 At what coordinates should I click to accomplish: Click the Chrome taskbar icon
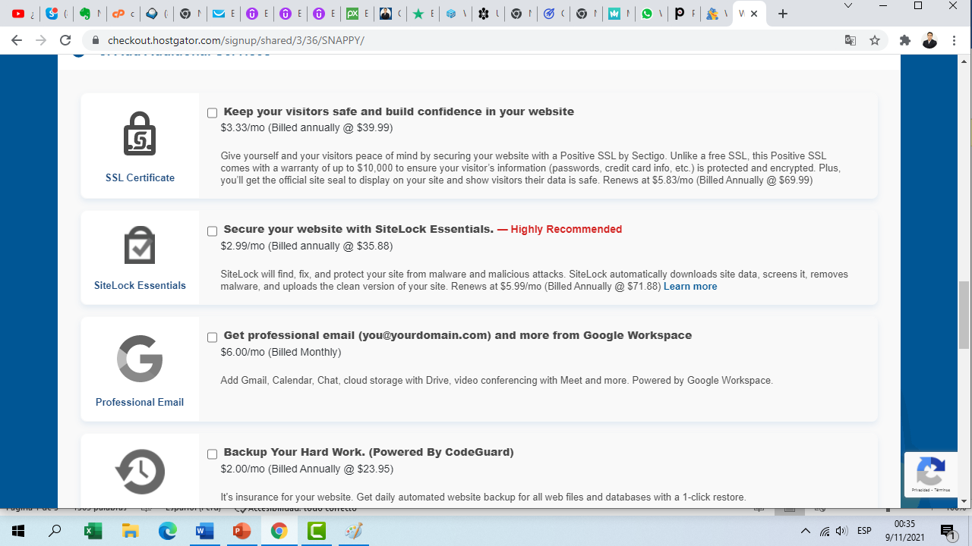(279, 531)
